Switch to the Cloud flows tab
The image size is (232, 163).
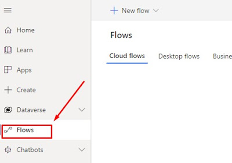click(127, 56)
